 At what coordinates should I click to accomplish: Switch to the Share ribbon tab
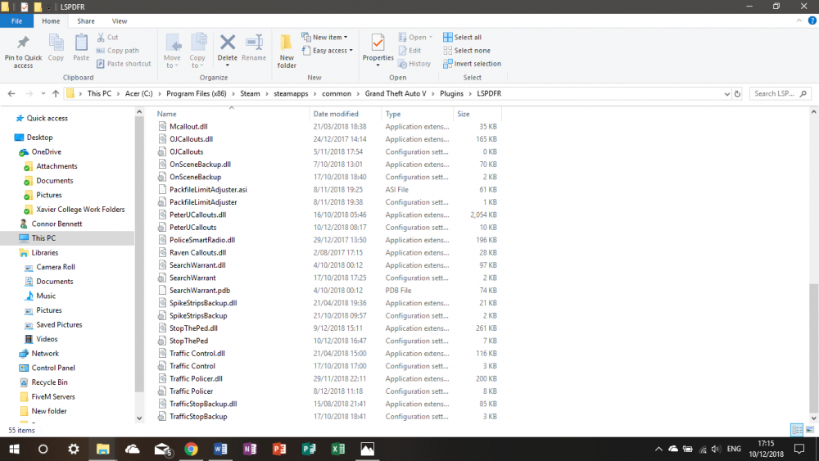click(86, 21)
